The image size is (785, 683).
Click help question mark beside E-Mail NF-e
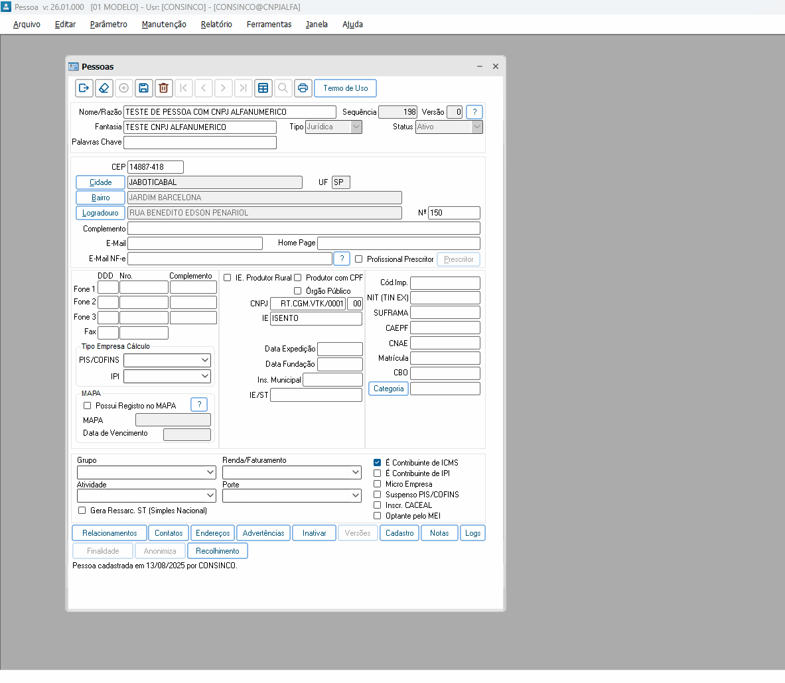(342, 259)
